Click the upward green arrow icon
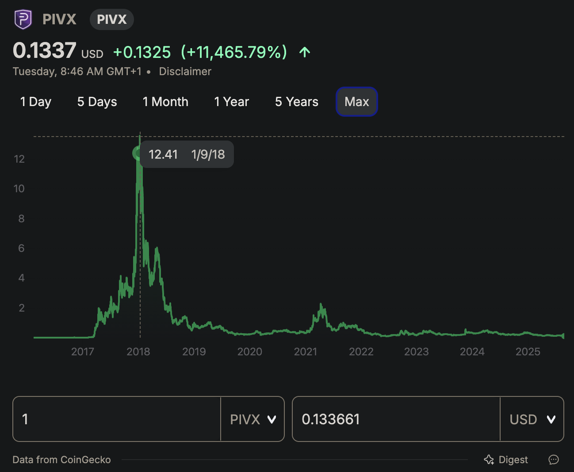 tap(305, 52)
